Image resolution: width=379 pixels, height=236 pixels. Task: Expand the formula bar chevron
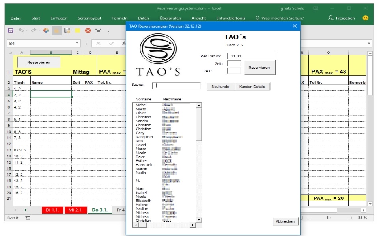coord(369,43)
